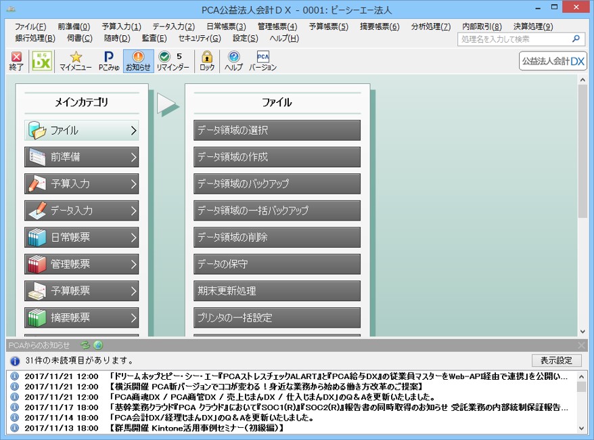This screenshot has height=440, width=594.
Task: Open the 日常帳票(3) menu
Action: click(x=226, y=26)
